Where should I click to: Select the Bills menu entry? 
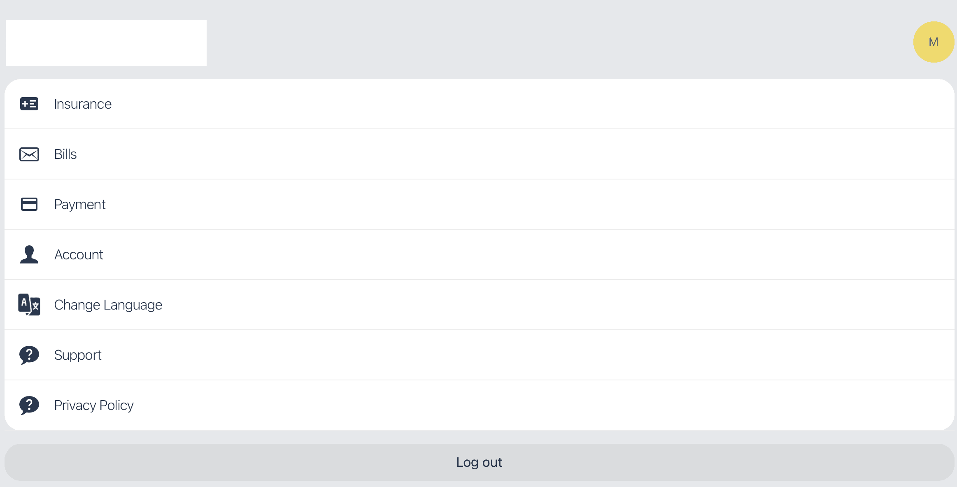65,154
